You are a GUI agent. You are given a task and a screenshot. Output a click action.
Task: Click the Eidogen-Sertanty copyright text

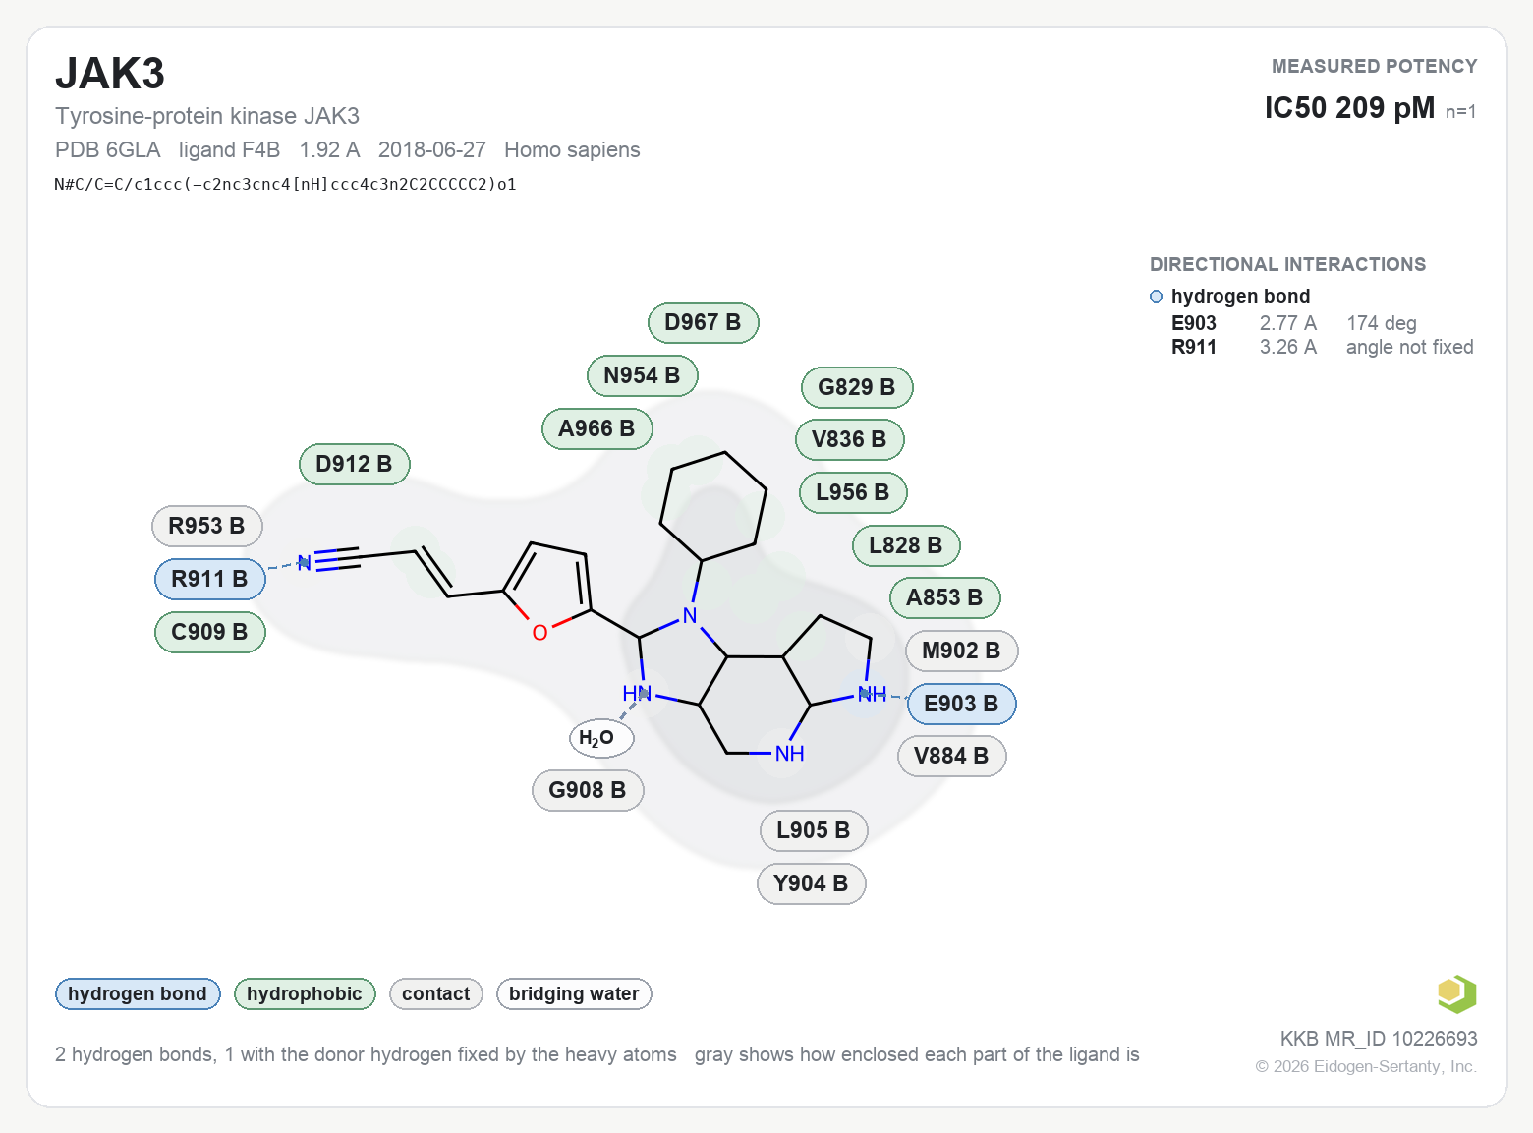tap(1366, 1067)
